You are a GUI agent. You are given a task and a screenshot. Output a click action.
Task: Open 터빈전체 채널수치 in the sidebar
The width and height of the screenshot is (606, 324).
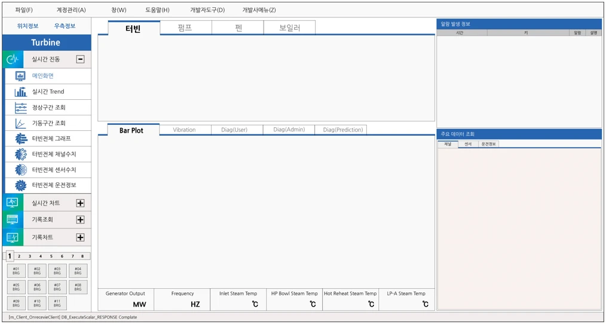pos(48,154)
